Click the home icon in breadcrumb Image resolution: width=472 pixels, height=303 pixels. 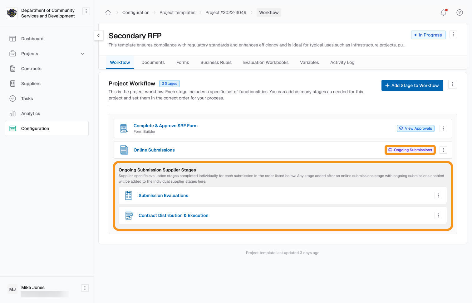[108, 12]
